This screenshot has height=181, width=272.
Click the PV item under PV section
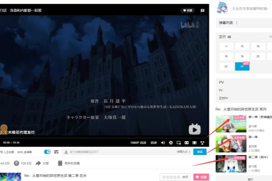pos(221,90)
